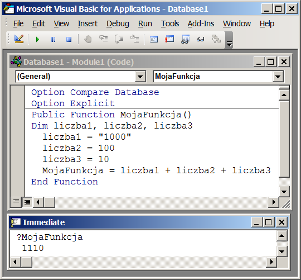Image resolution: width=301 pixels, height=280 pixels.
Task: Click the Step Over icon
Action: coord(119,39)
